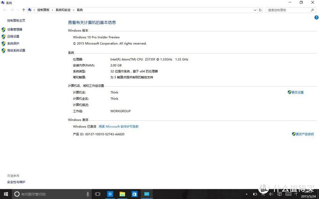The width and height of the screenshot is (319, 199).
Task: Click the search magnifier icon
Action: coord(312,10)
